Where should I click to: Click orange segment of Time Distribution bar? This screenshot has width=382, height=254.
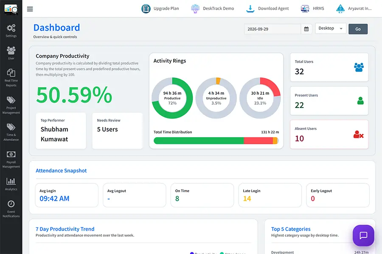pyautogui.click(x=275, y=141)
